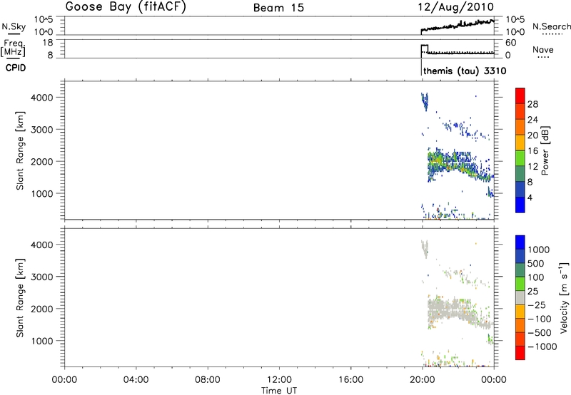The width and height of the screenshot is (571, 395).
Task: Click the '−500' Velocity colorbar tick
Action: click(x=540, y=333)
